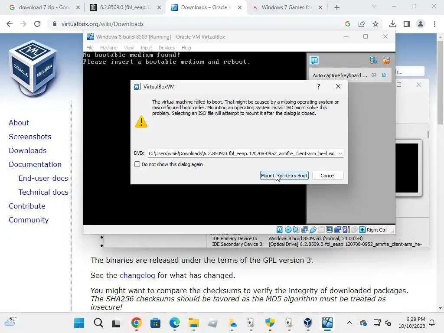Screen dimensions: 444x333
Task: Open the Machine menu
Action: pyautogui.click(x=108, y=48)
